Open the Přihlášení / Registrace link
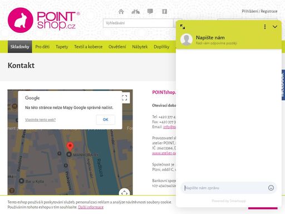Image resolution: width=285 pixels, height=214 pixels. (259, 11)
